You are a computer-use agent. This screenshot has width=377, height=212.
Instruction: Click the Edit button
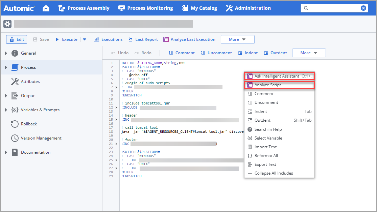point(16,39)
